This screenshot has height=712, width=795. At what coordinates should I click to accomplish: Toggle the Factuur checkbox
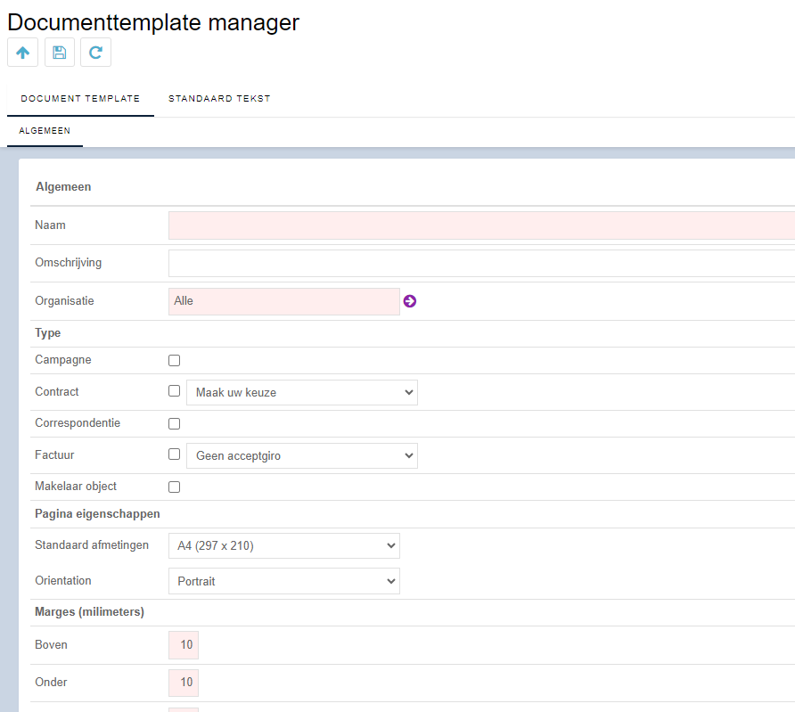click(175, 454)
